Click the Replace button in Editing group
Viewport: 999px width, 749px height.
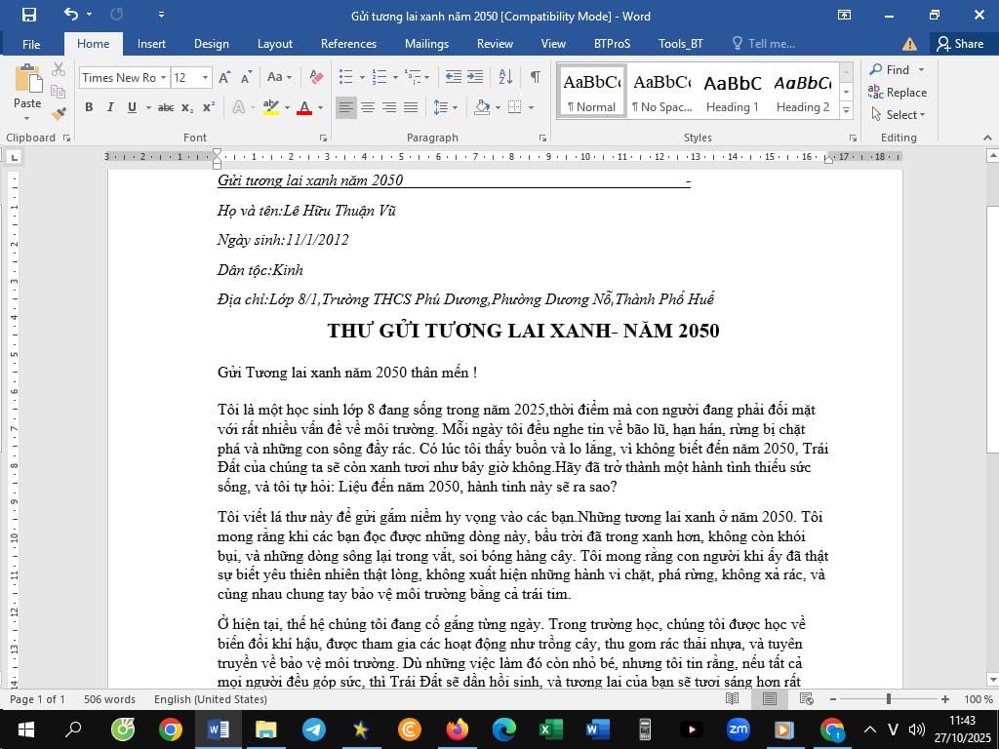point(898,93)
